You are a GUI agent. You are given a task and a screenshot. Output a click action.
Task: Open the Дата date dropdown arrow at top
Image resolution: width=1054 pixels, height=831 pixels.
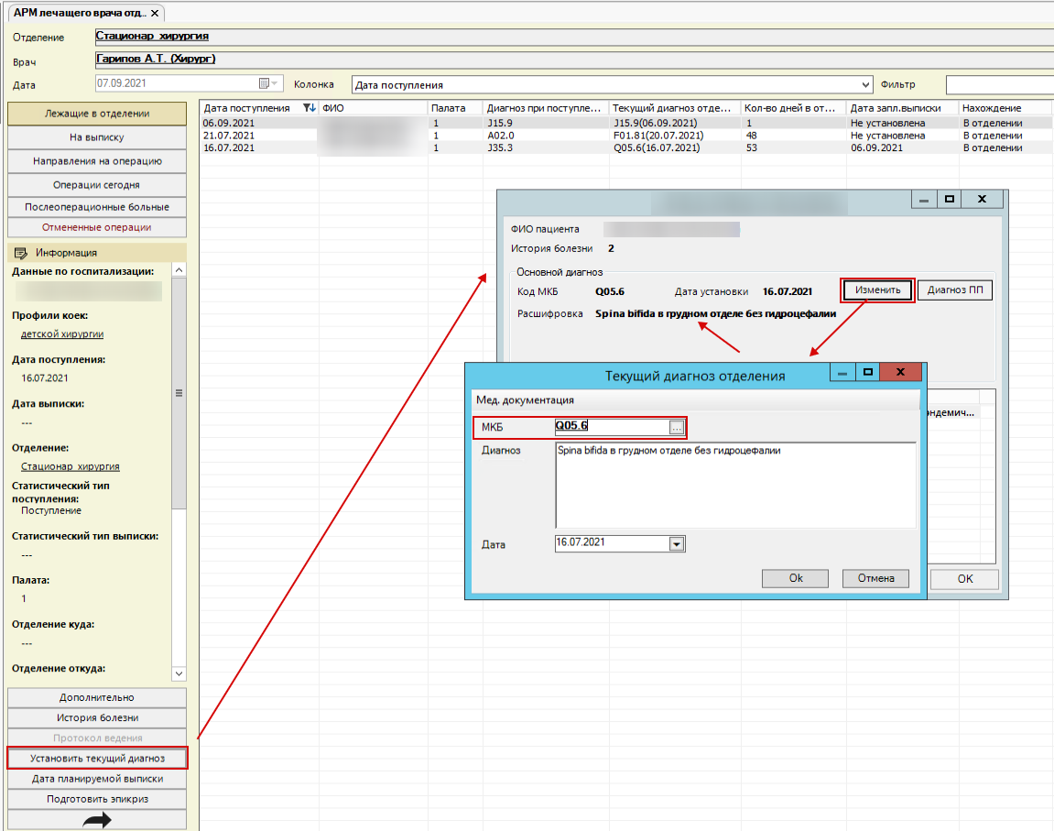point(275,83)
